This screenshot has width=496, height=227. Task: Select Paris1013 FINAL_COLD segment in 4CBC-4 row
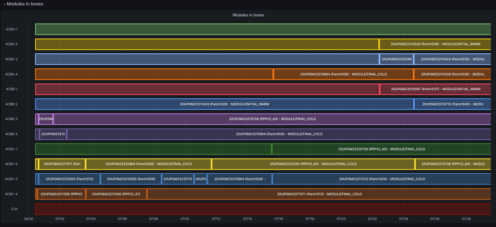coord(319,194)
